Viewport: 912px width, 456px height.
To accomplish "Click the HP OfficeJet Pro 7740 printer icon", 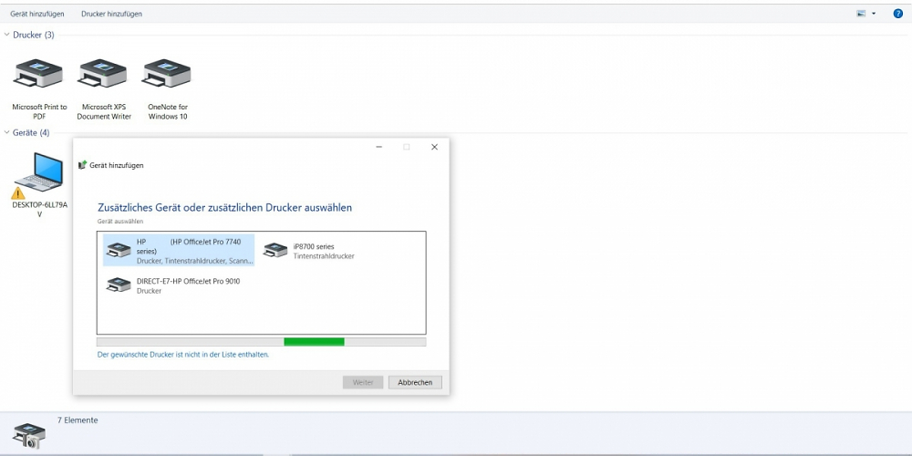I will click(119, 250).
